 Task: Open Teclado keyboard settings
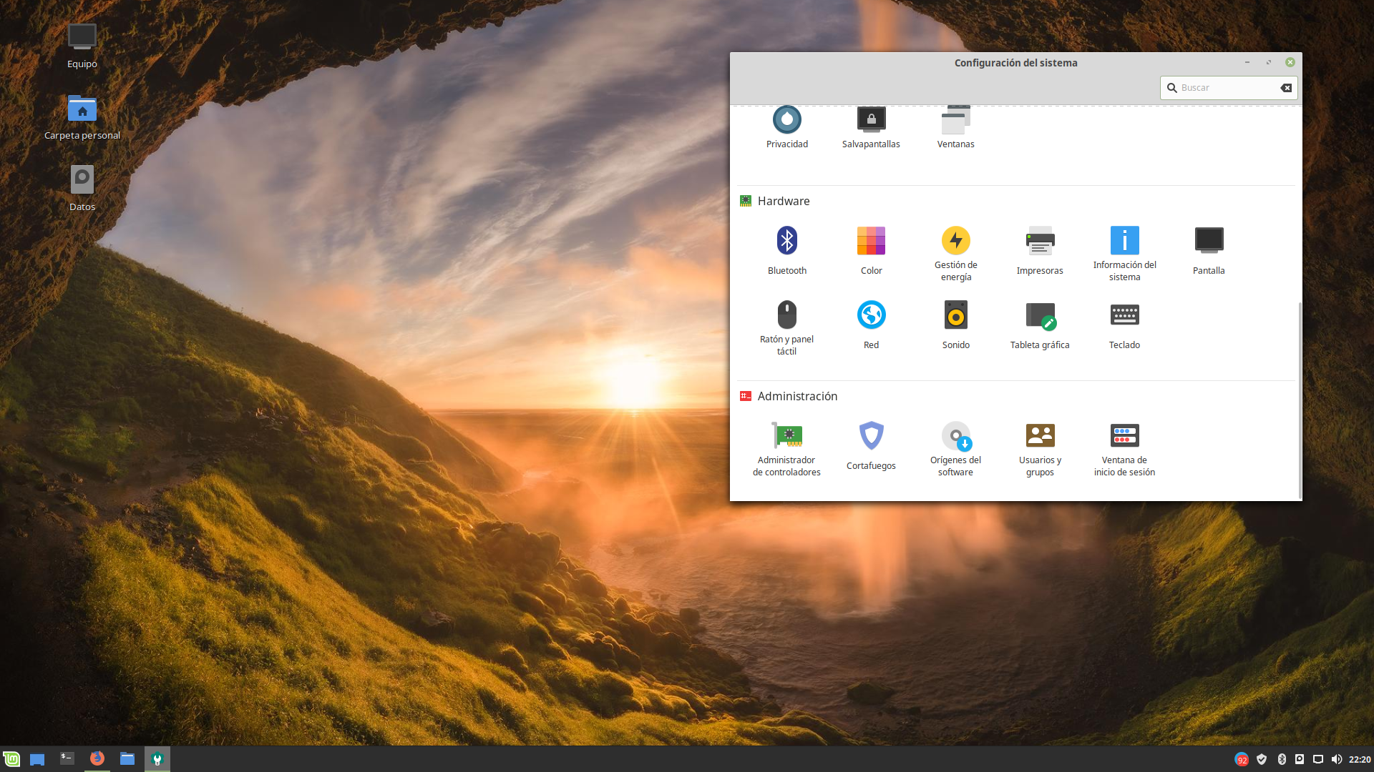tap(1124, 315)
